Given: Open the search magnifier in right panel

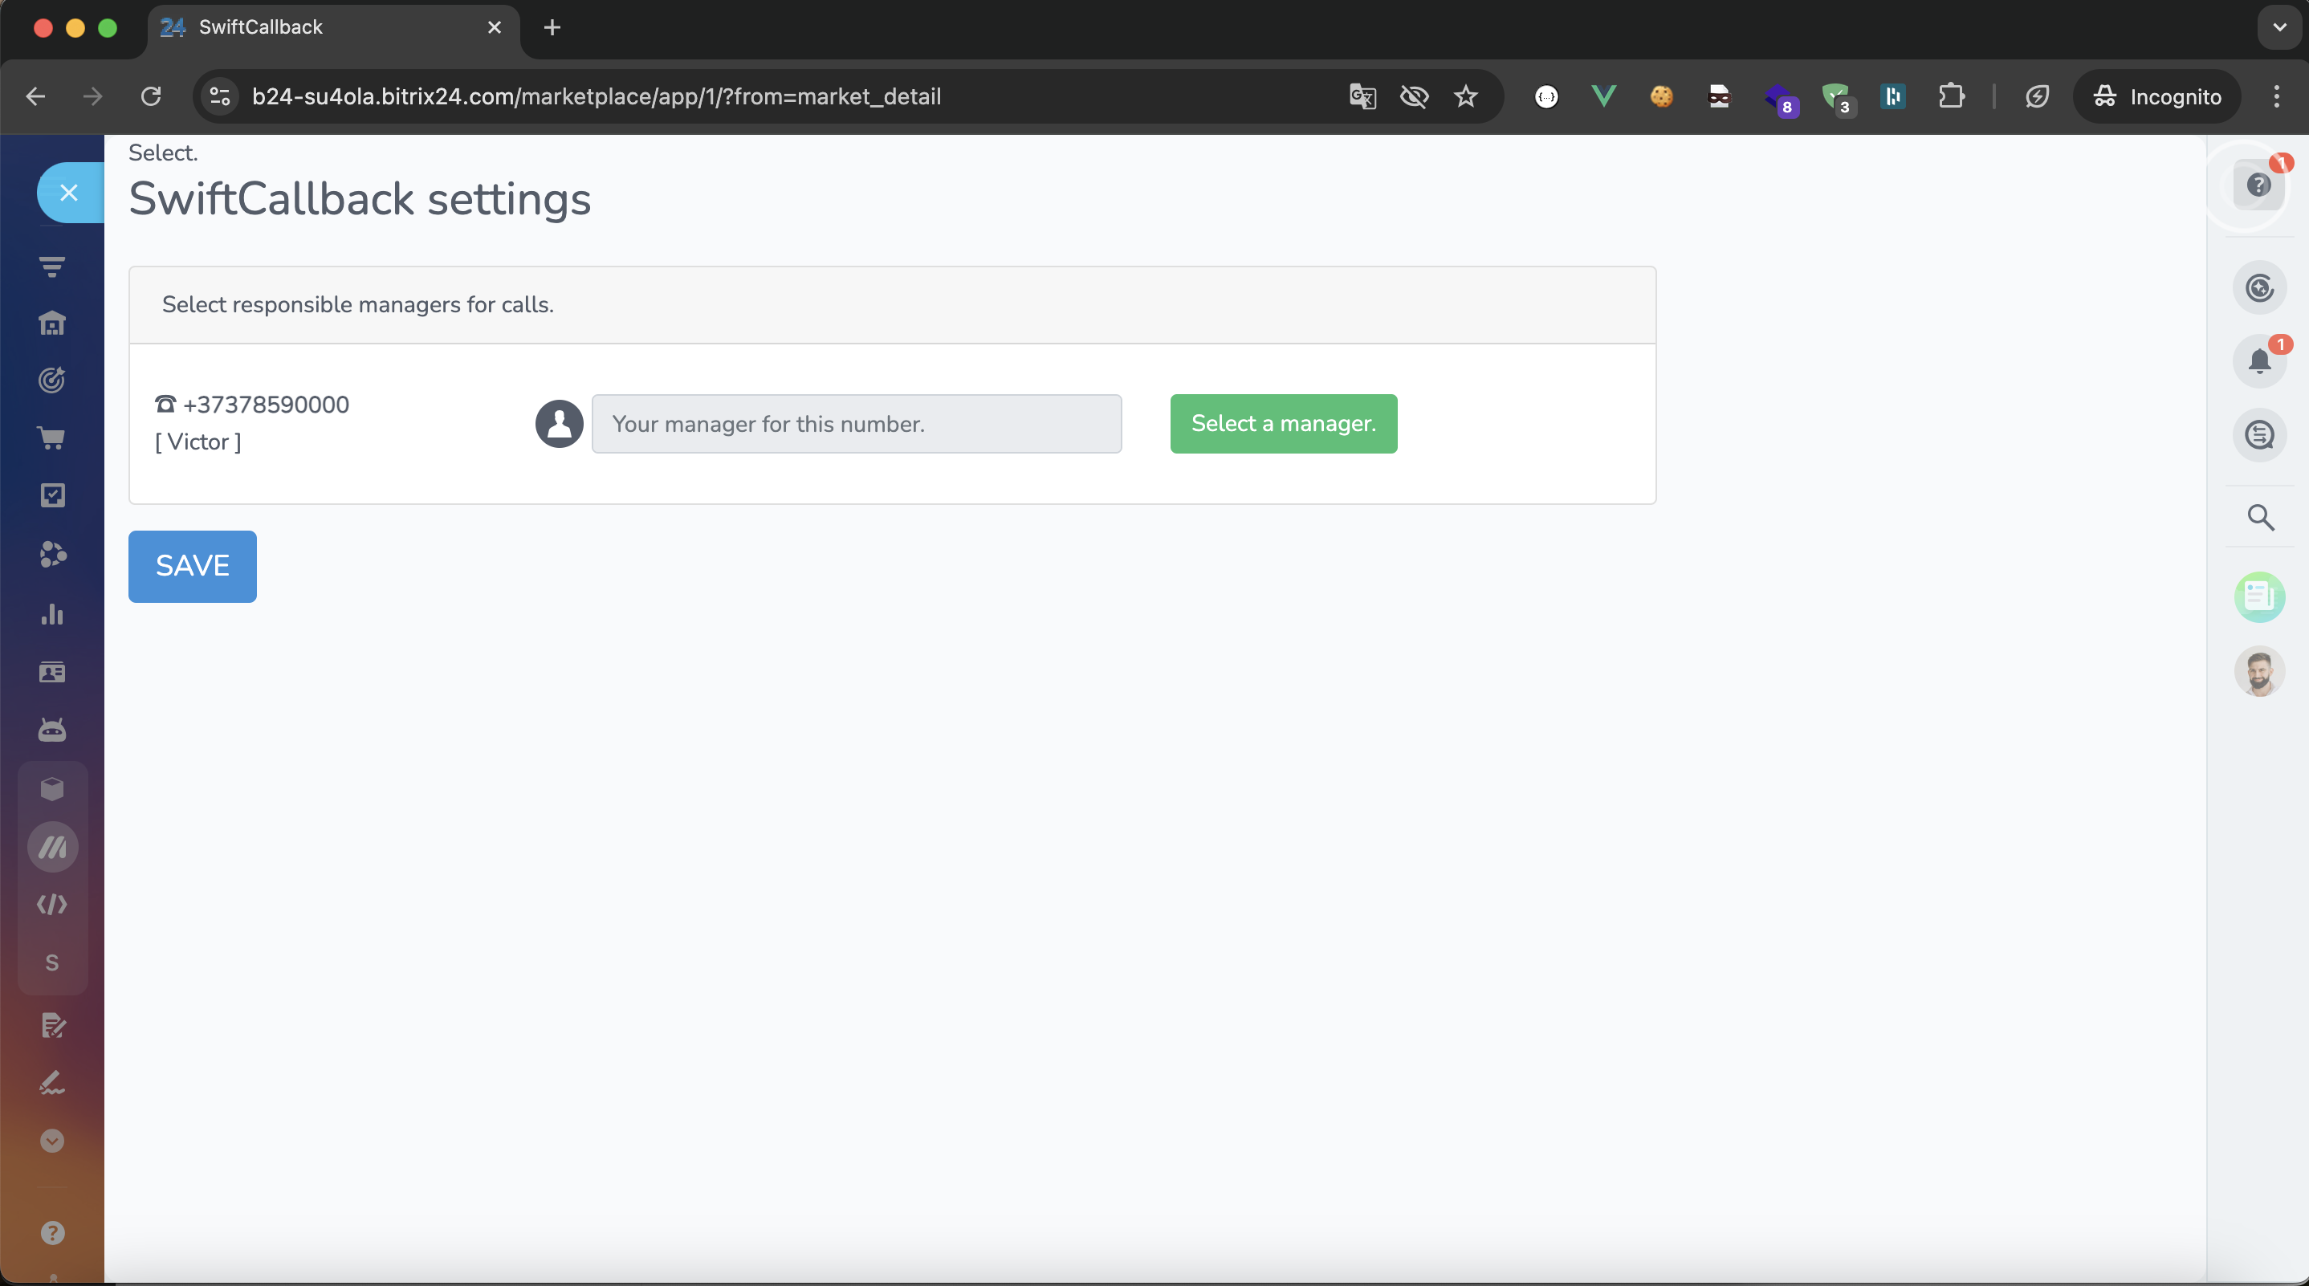Looking at the screenshot, I should [x=2260, y=517].
